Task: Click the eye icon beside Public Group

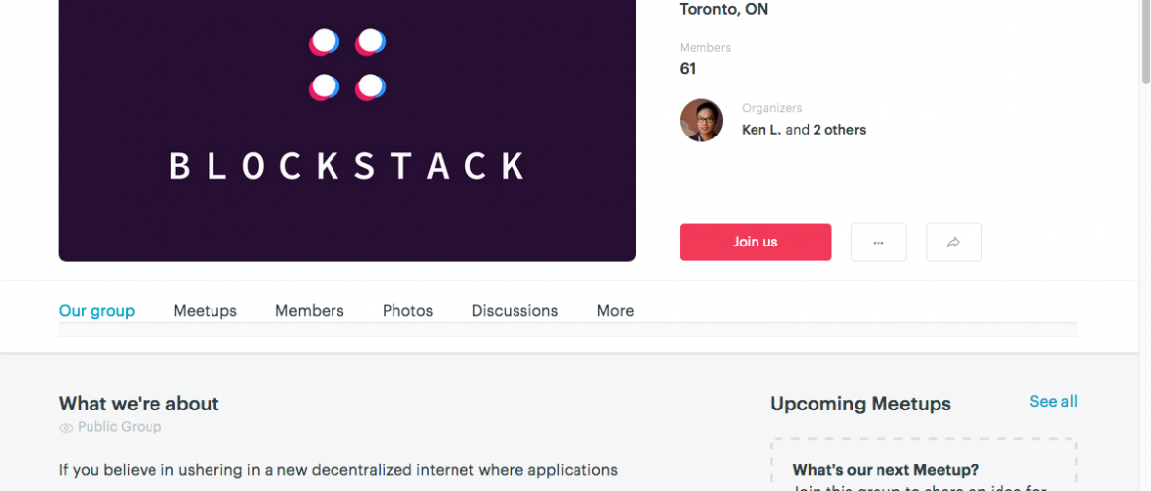Action: [x=66, y=428]
